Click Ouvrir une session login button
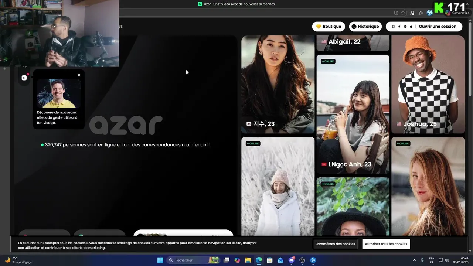 pos(424,27)
